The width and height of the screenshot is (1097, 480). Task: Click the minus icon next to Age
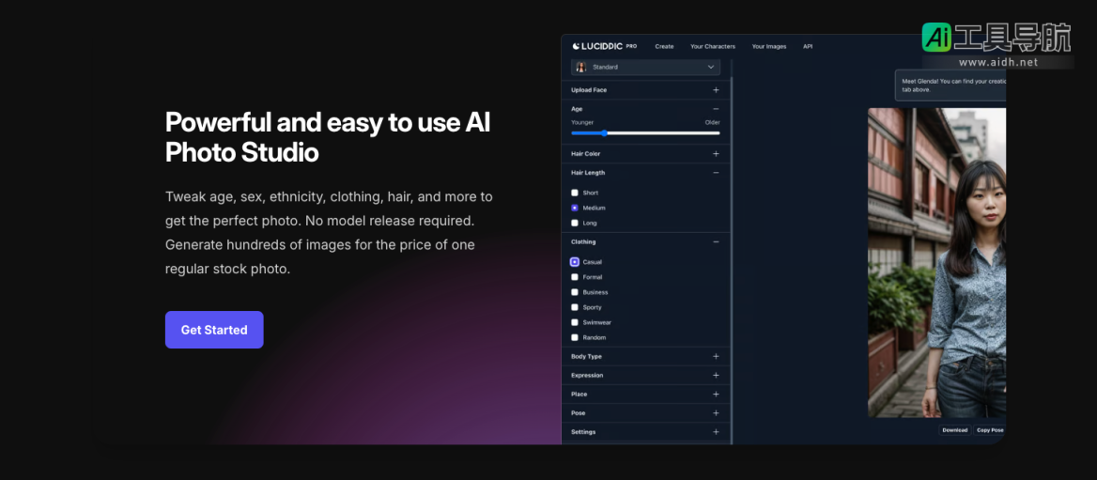click(716, 109)
